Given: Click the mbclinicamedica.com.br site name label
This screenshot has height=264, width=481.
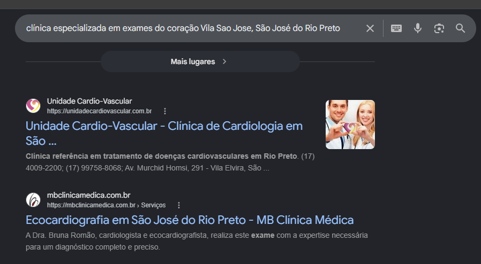Looking at the screenshot, I should coord(89,195).
